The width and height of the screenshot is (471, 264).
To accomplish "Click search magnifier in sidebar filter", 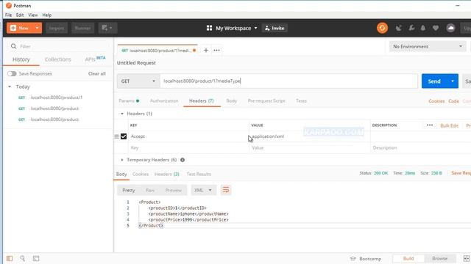I will (x=13, y=46).
